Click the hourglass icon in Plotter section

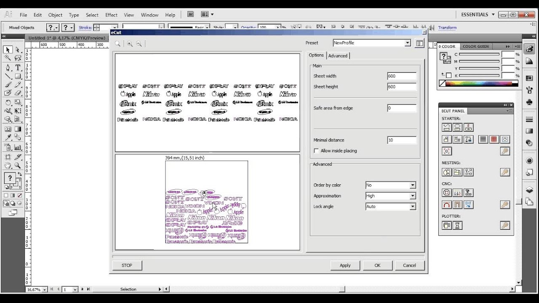(457, 226)
